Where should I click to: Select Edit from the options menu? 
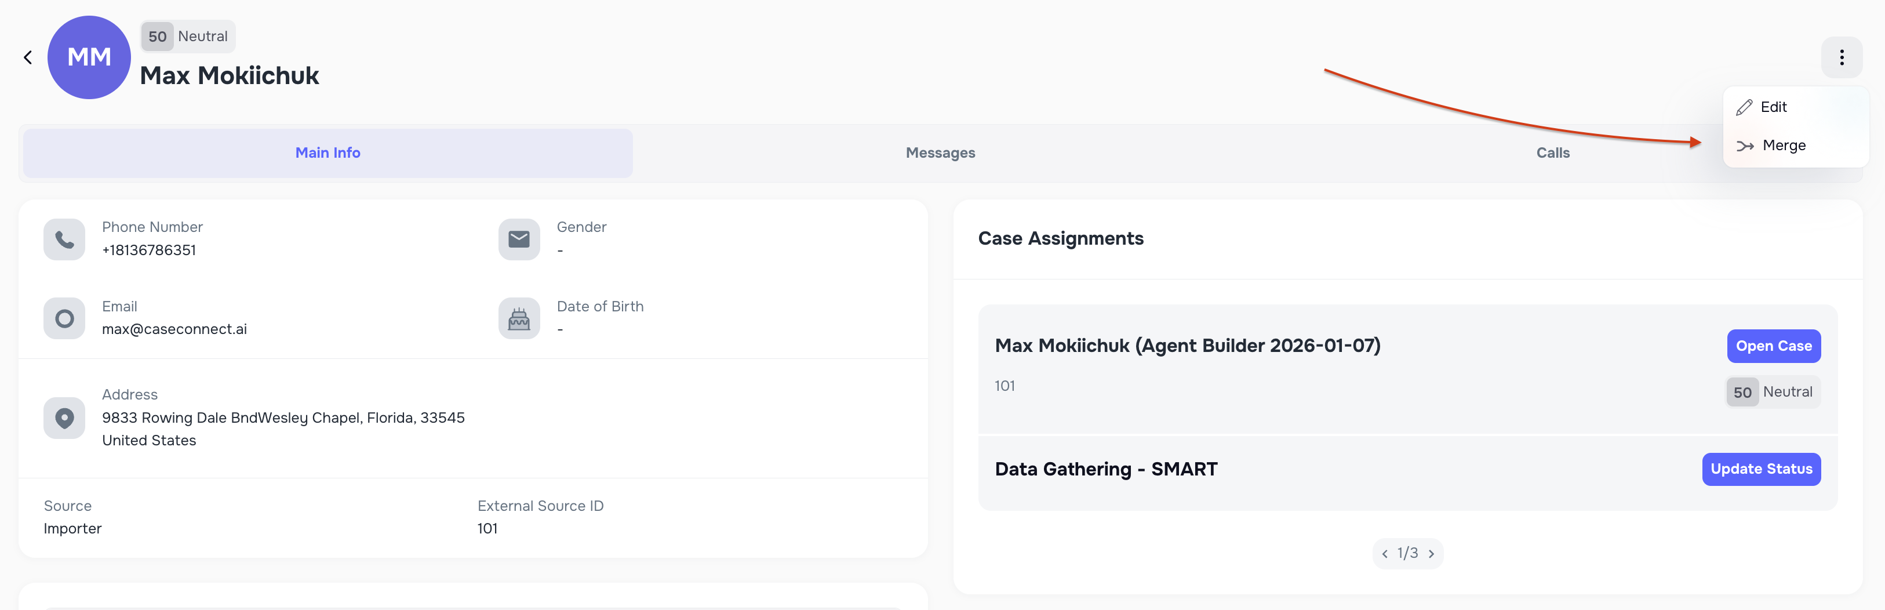pyautogui.click(x=1773, y=107)
